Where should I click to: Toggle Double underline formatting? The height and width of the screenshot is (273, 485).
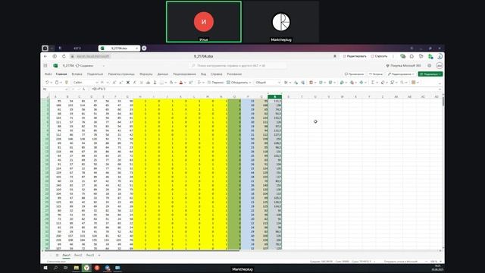click(155, 83)
